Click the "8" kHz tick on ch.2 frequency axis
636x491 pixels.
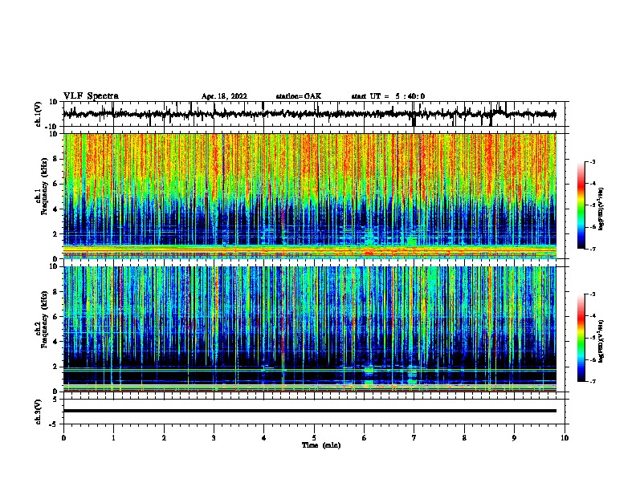[56, 292]
